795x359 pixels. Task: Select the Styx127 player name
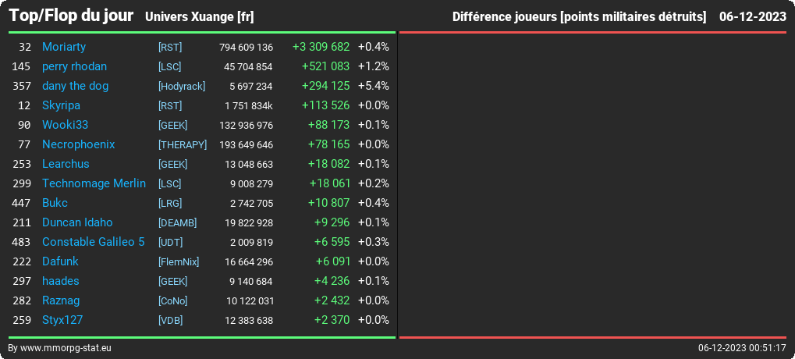click(x=62, y=320)
